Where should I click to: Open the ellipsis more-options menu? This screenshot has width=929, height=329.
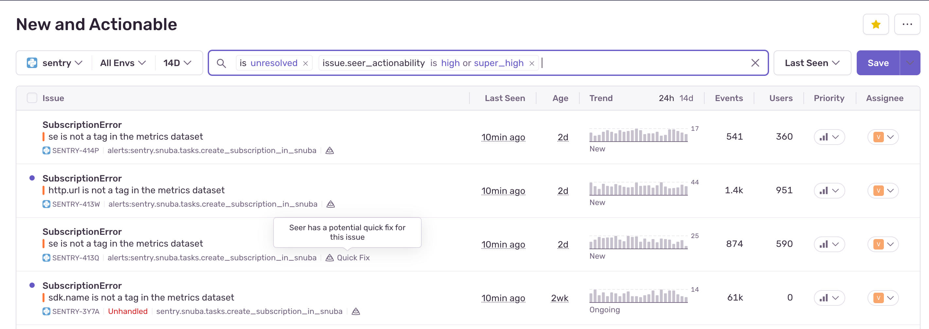pos(907,24)
